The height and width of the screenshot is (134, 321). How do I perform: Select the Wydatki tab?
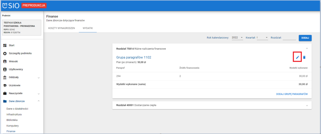[88, 28]
